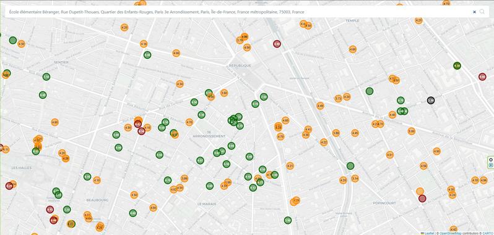
Task: Click the orange 3.14 marker
Action: (x=355, y=178)
